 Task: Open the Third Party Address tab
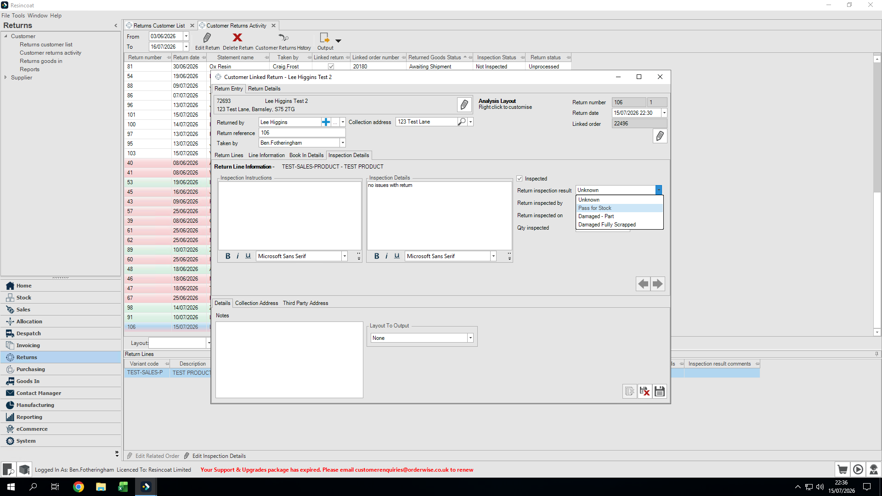[x=305, y=303]
